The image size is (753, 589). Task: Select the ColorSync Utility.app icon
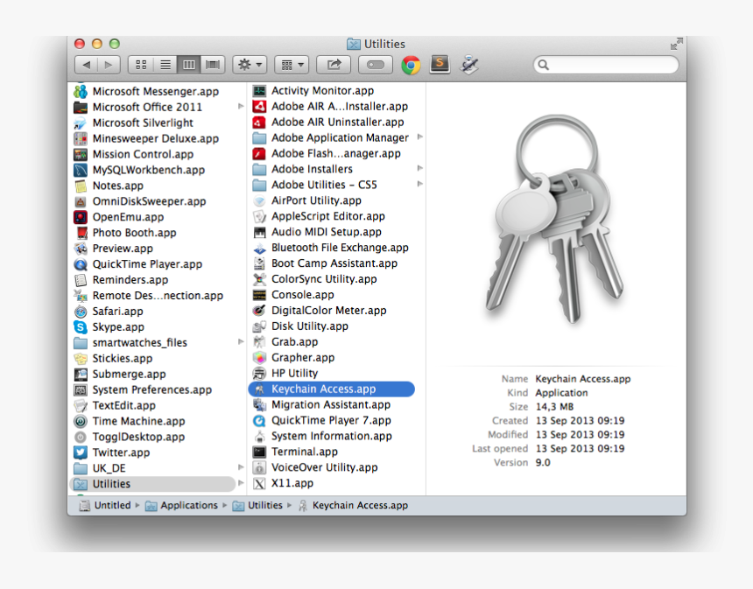pyautogui.click(x=259, y=279)
